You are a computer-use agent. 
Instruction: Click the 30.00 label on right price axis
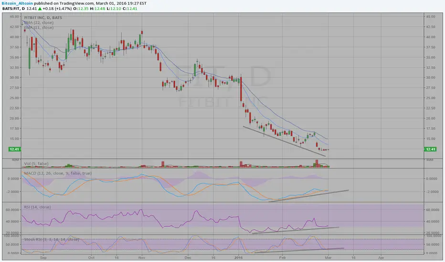point(431,78)
